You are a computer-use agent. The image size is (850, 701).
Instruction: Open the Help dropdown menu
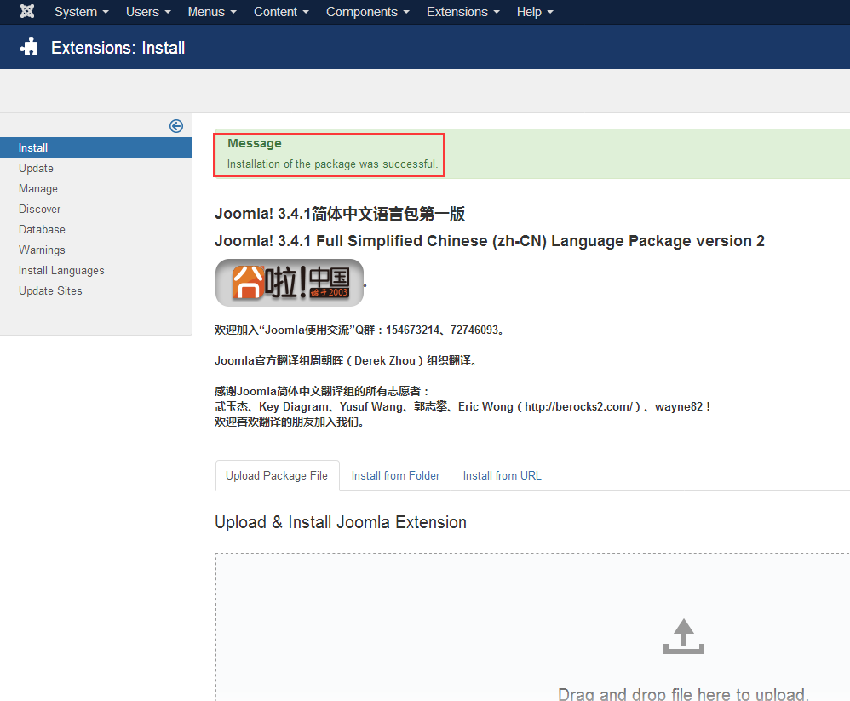click(535, 12)
